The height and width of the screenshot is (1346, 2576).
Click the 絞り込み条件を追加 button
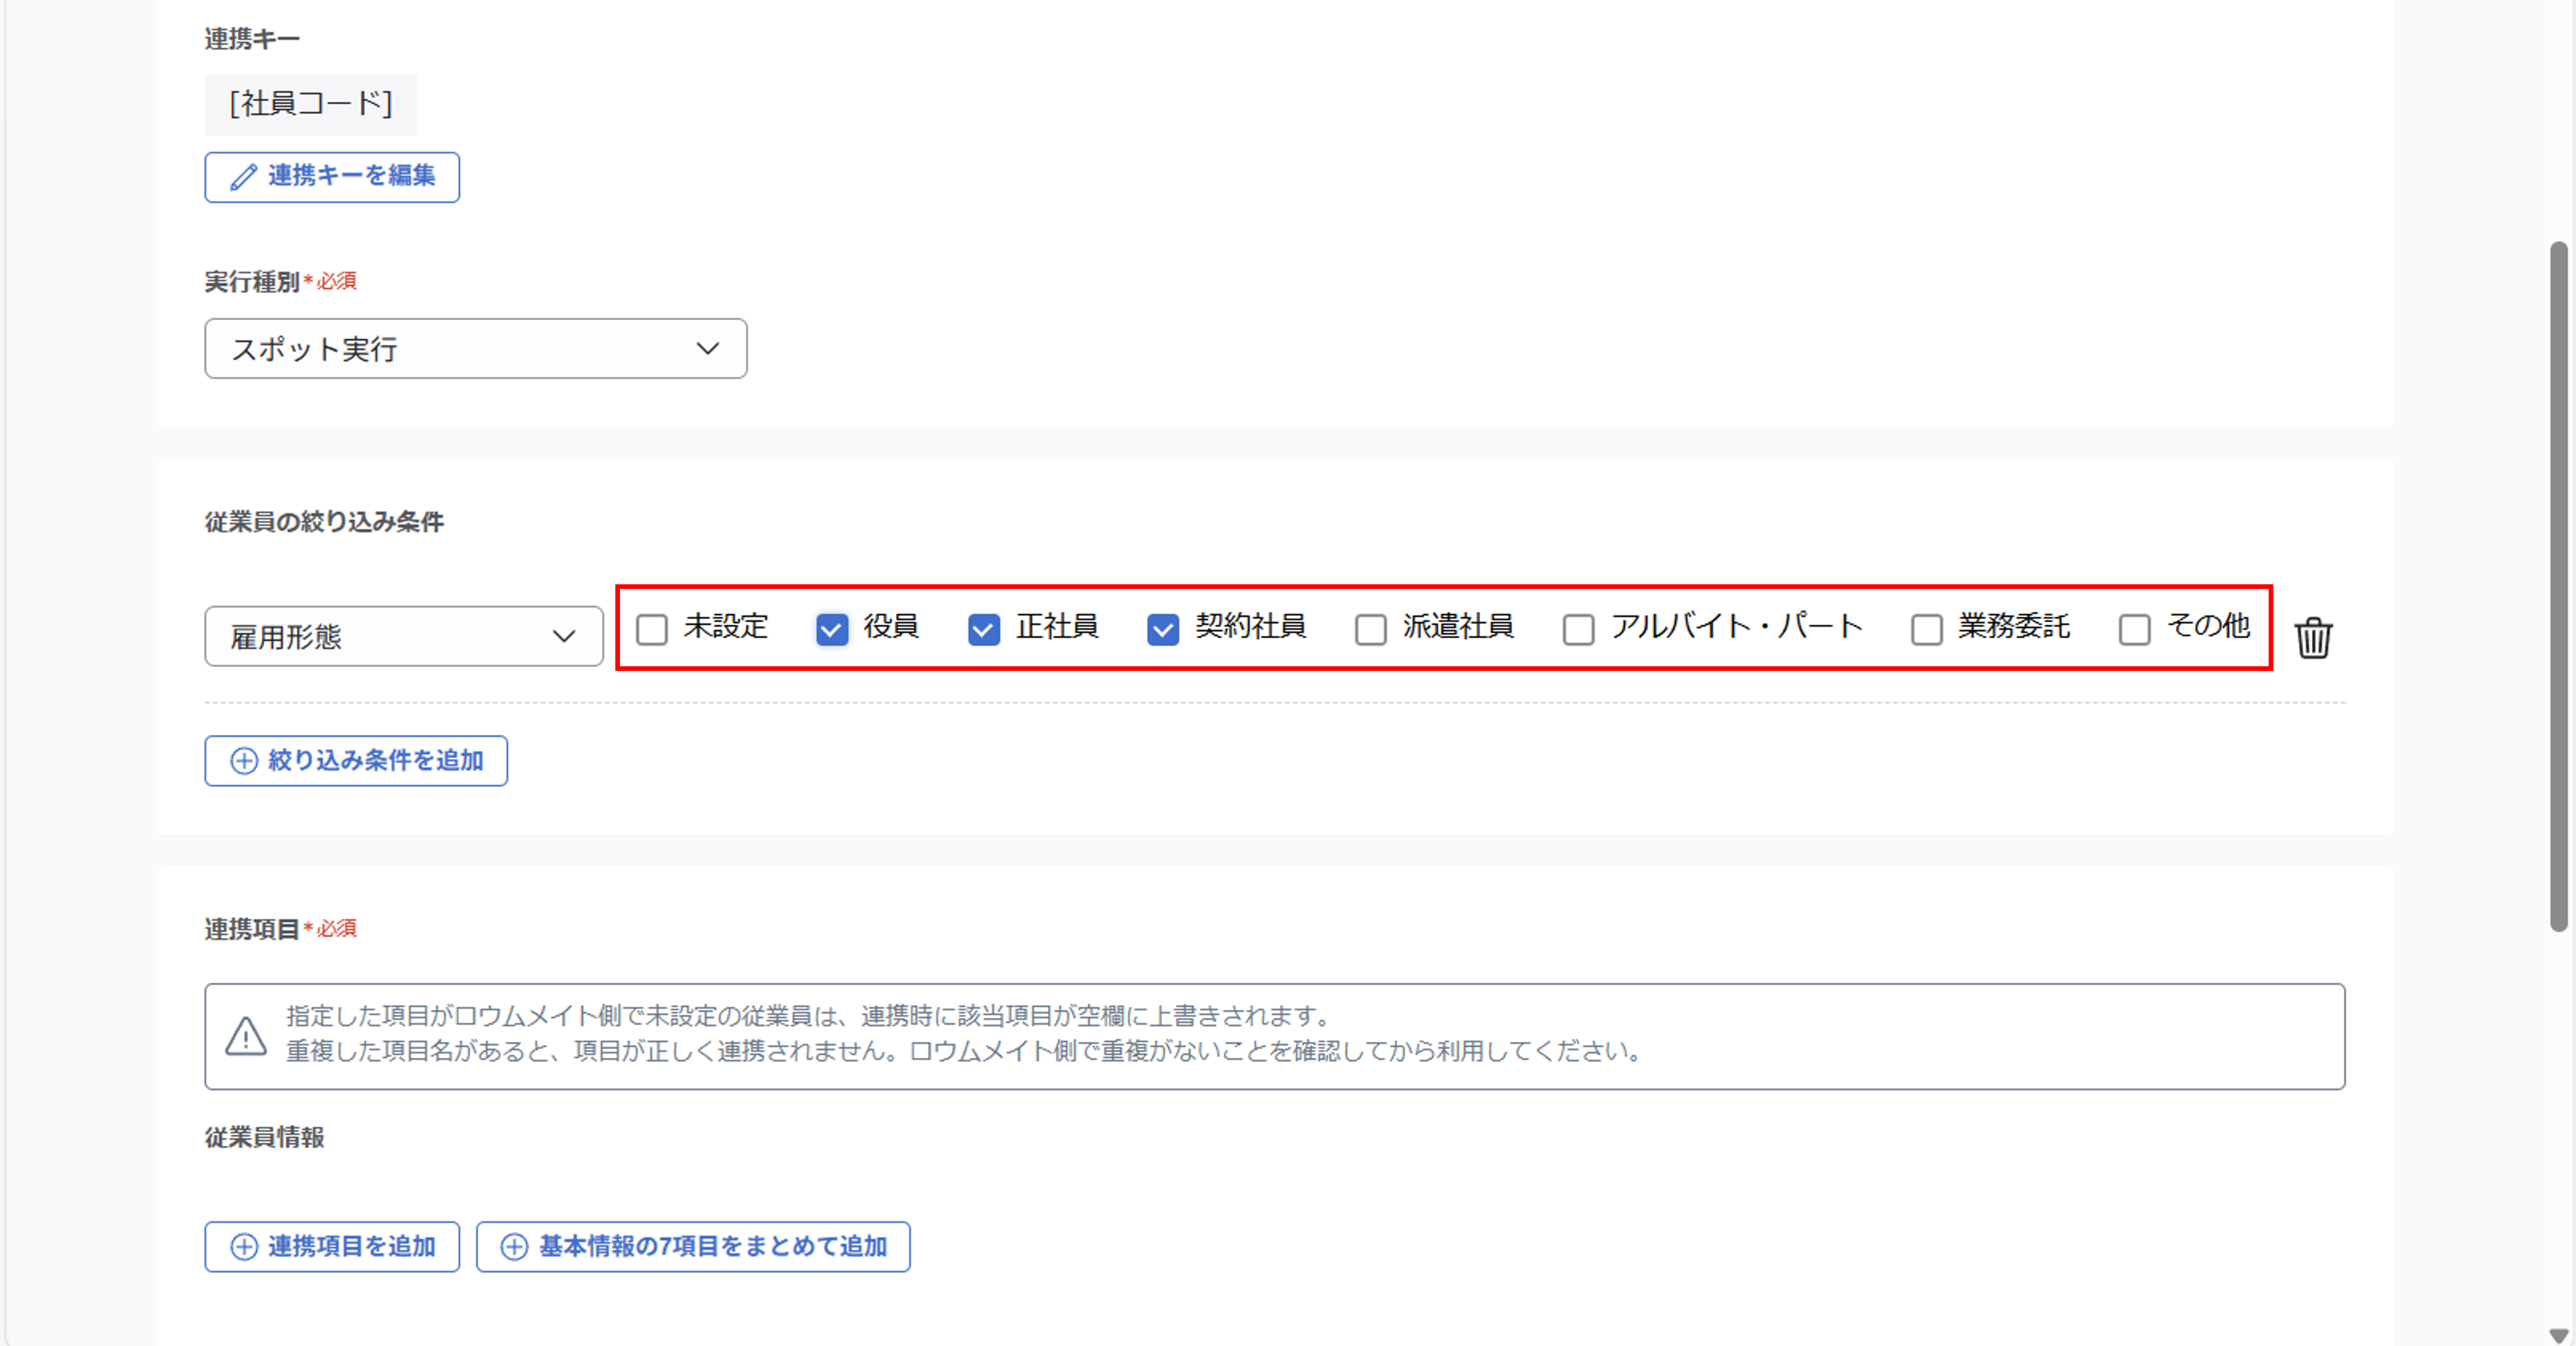click(x=355, y=761)
